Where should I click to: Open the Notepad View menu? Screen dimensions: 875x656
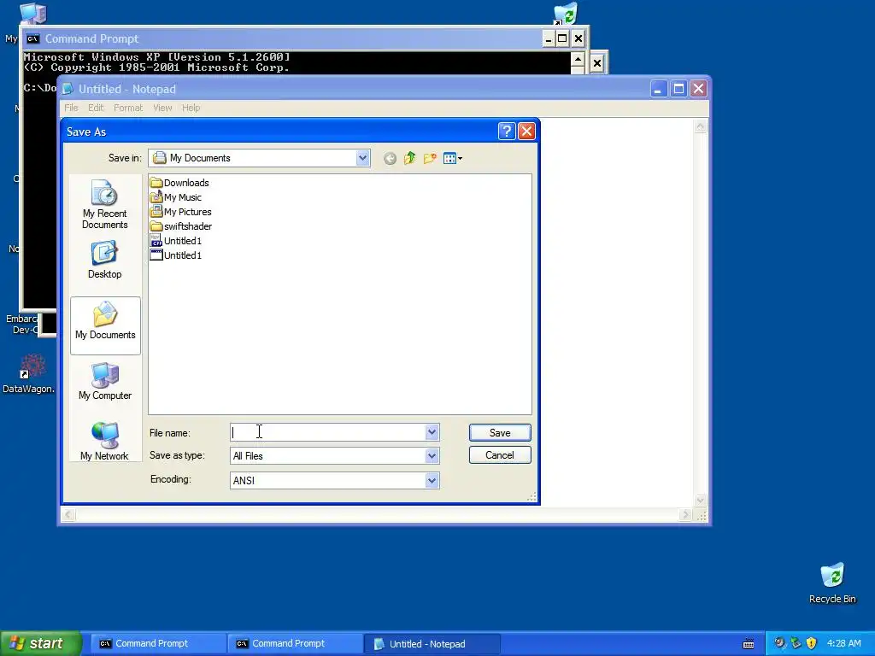(162, 108)
